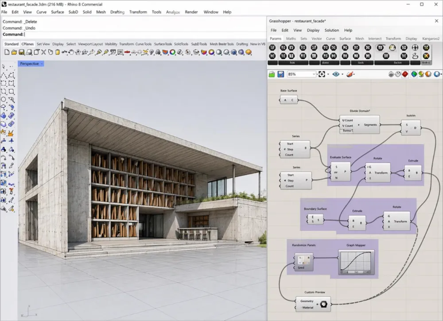
Task: Click the upper Series component
Action: pos(295,149)
